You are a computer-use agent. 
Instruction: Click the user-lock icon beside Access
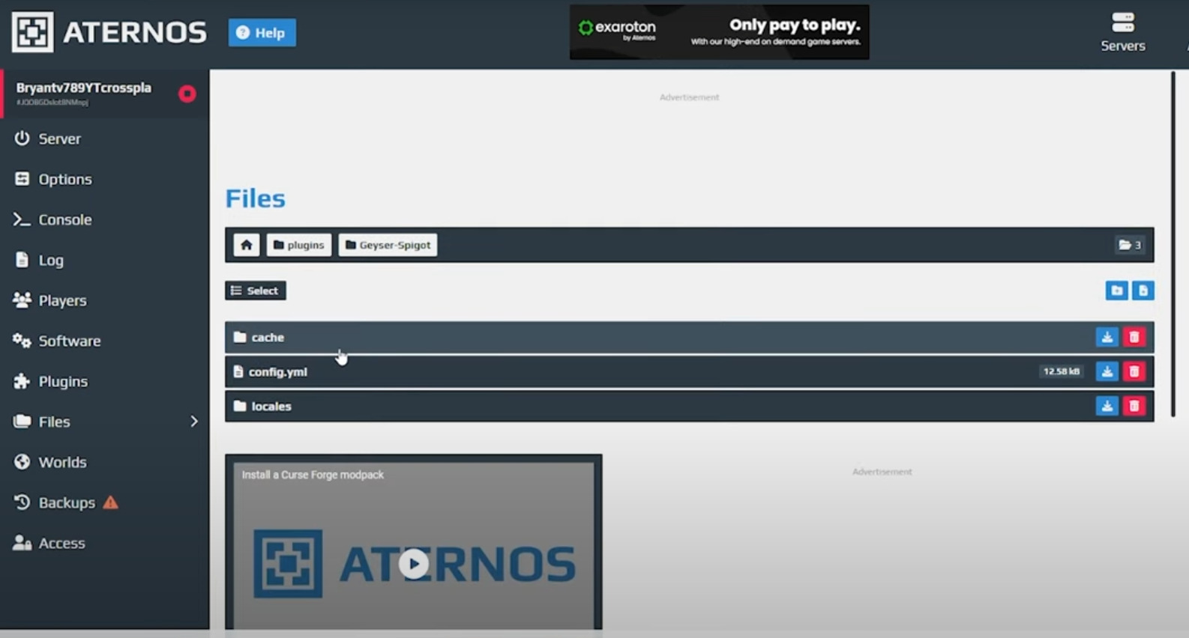click(22, 542)
